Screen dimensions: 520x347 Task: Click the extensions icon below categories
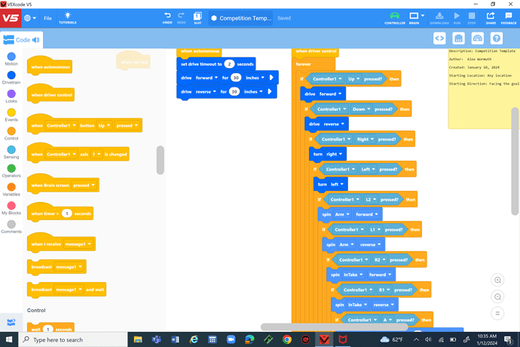pyautogui.click(x=11, y=322)
